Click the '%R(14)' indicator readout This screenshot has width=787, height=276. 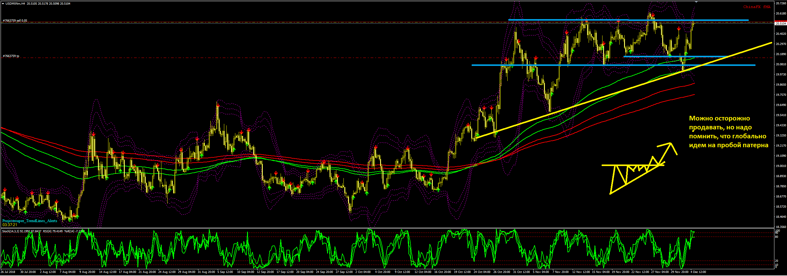pyautogui.click(x=74, y=231)
